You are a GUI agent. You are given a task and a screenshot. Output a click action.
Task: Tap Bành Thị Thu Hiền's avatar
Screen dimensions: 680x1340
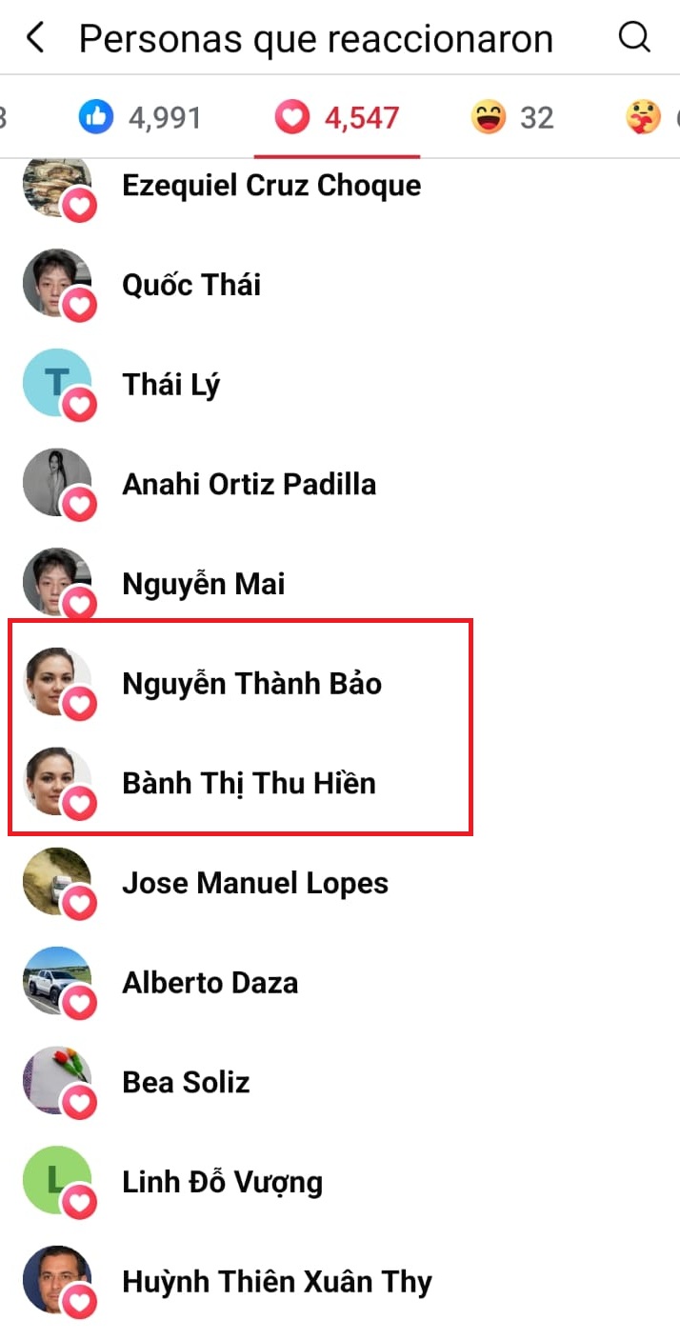[57, 782]
